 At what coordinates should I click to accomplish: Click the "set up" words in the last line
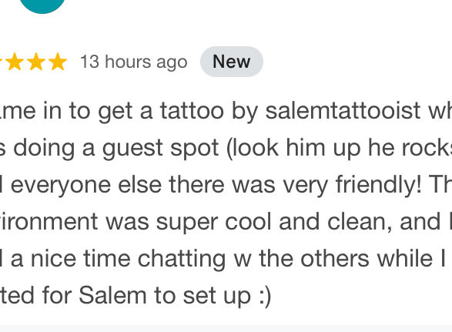point(216,296)
